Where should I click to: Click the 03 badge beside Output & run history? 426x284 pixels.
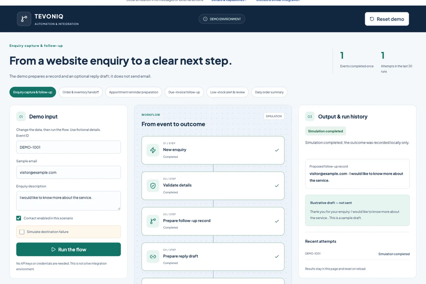point(310,116)
